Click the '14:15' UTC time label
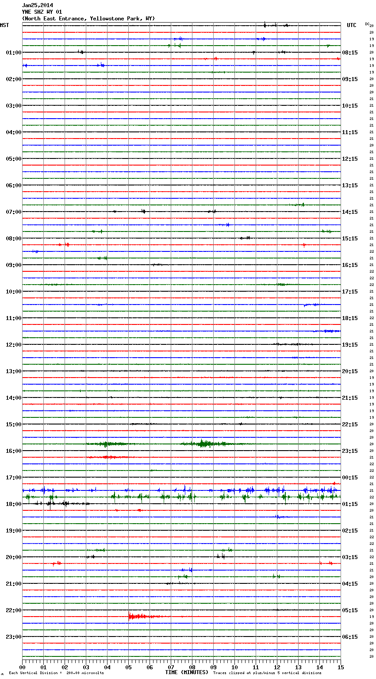Image resolution: width=376 pixels, height=679 pixels. coord(350,212)
